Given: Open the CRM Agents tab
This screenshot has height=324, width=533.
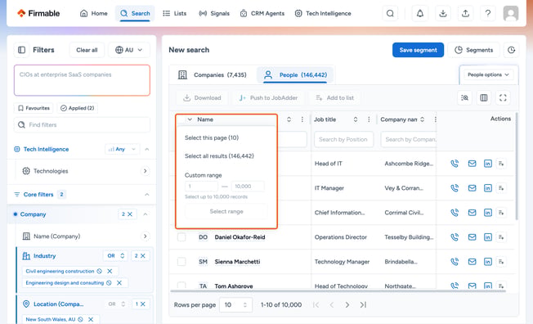Looking at the screenshot, I should pyautogui.click(x=262, y=14).
